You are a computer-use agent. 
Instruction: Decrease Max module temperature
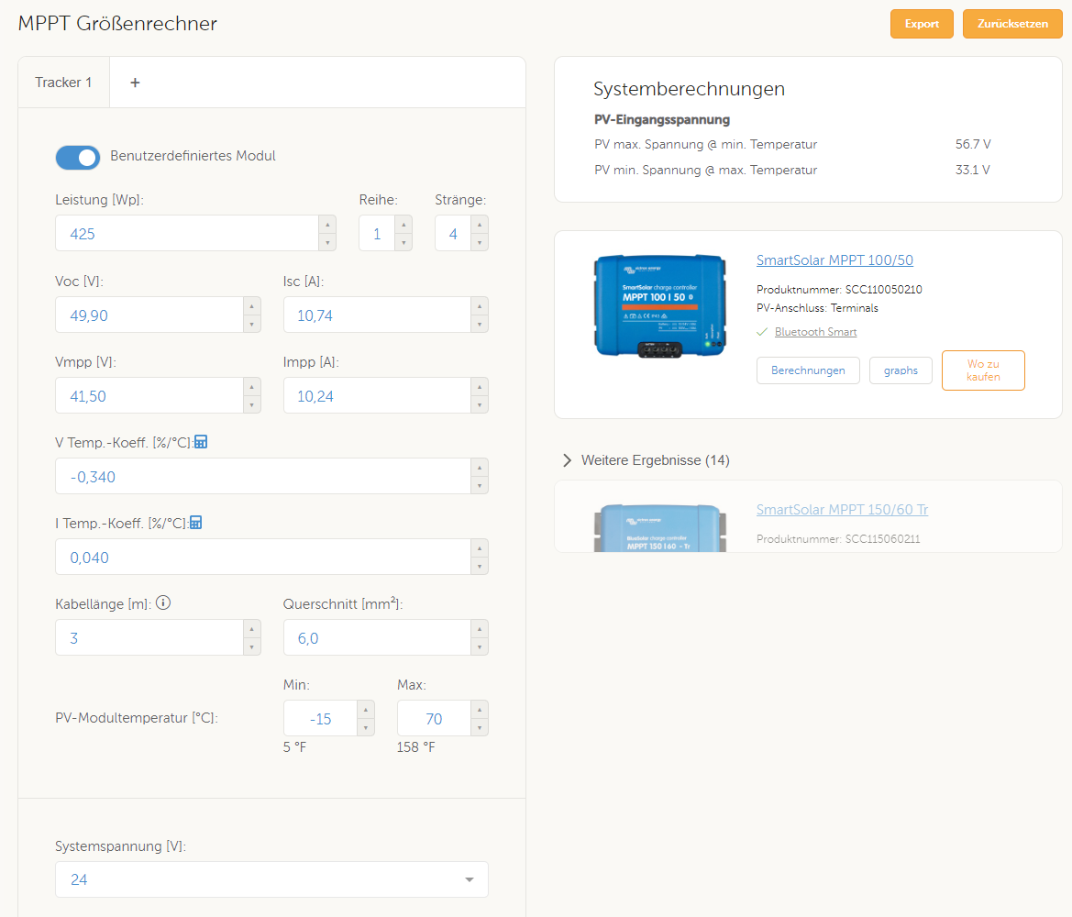click(480, 727)
